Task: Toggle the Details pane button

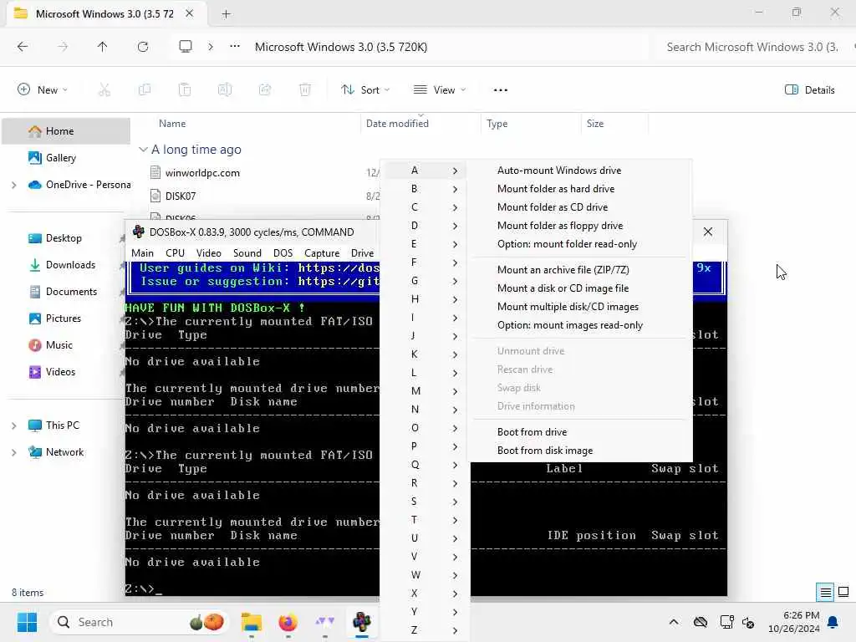Action: point(809,90)
